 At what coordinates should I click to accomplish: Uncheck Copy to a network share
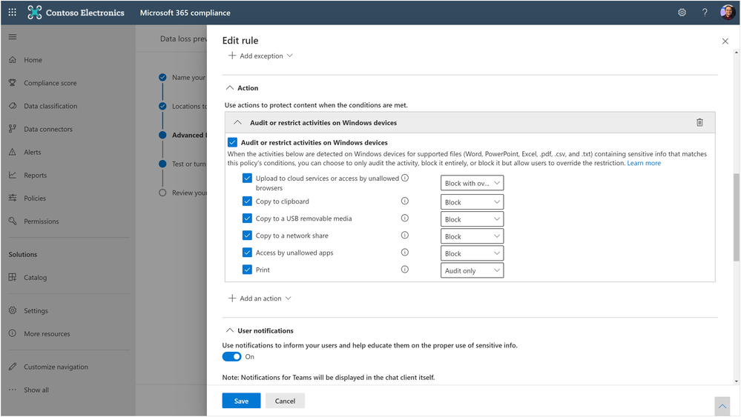tap(247, 235)
